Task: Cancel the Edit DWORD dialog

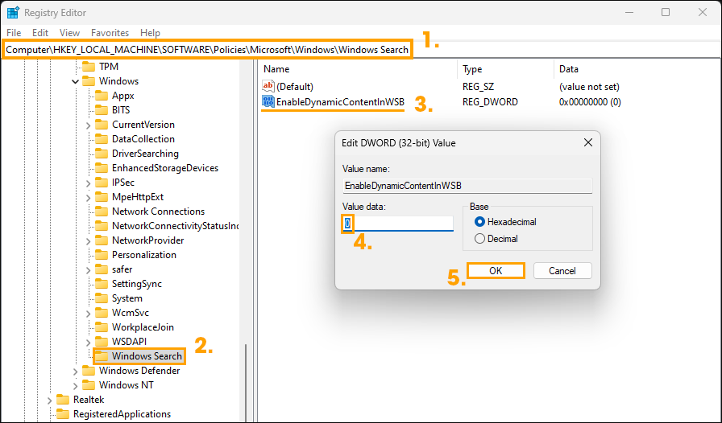Action: click(562, 271)
